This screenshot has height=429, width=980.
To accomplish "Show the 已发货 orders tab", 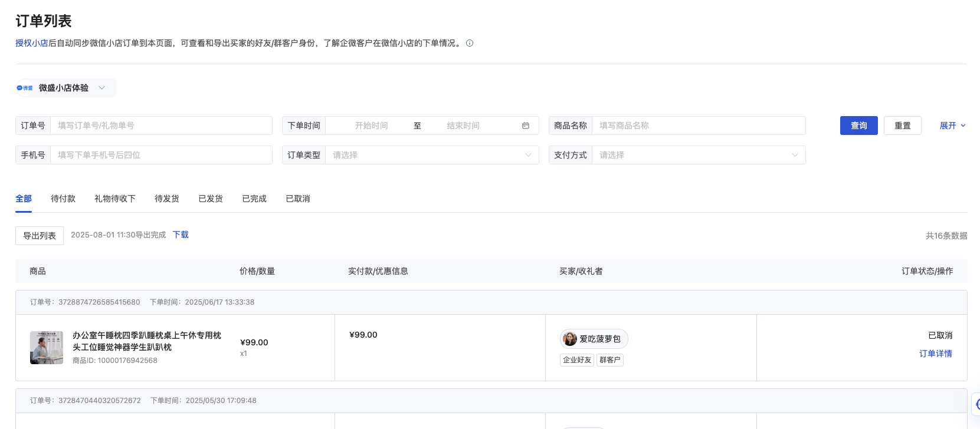I will point(211,199).
